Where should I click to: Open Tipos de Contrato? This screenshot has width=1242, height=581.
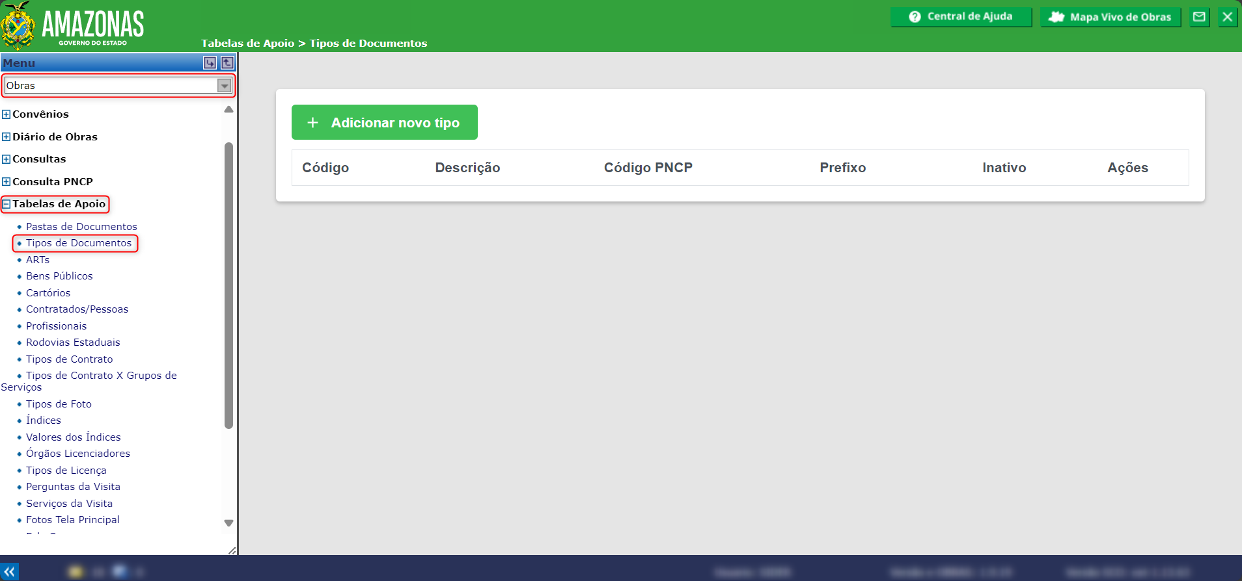tap(70, 359)
